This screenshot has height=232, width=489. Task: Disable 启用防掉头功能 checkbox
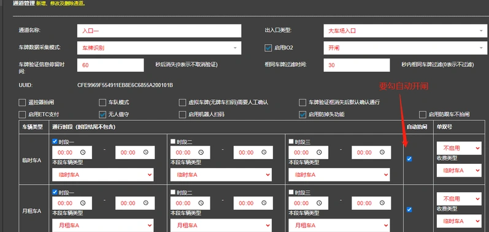pyautogui.click(x=302, y=115)
